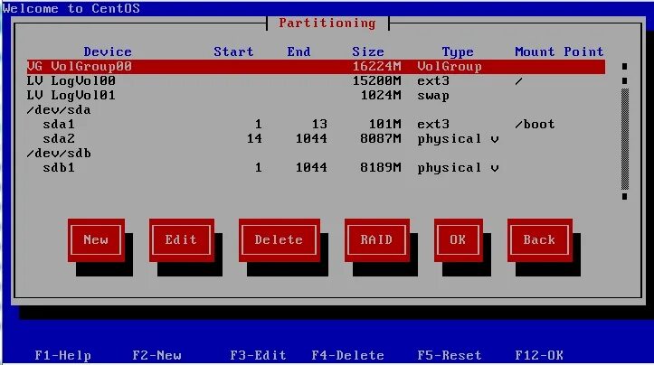654x365 pixels.
Task: Select the /dev/sda device row
Action: [x=316, y=110]
